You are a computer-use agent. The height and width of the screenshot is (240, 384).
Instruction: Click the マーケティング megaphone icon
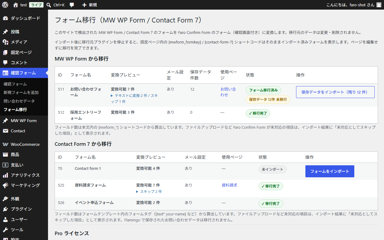click(5, 185)
